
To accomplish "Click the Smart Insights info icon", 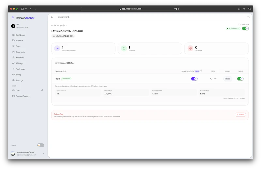I will (x=201, y=71).
